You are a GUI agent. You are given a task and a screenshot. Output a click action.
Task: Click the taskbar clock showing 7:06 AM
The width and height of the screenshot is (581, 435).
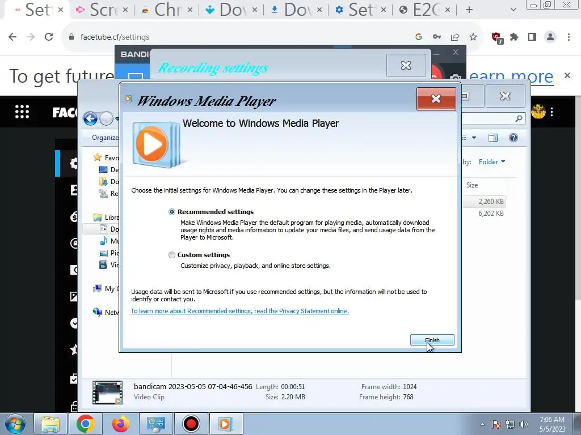tap(552, 424)
